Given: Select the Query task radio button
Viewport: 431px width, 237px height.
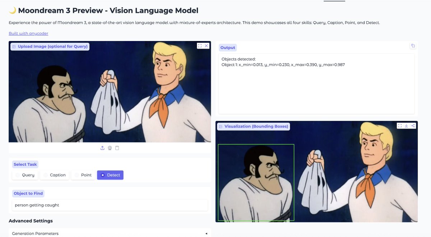Looking at the screenshot, I should pos(25,175).
